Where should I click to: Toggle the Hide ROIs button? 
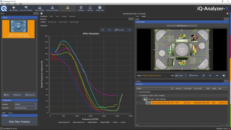point(194,76)
